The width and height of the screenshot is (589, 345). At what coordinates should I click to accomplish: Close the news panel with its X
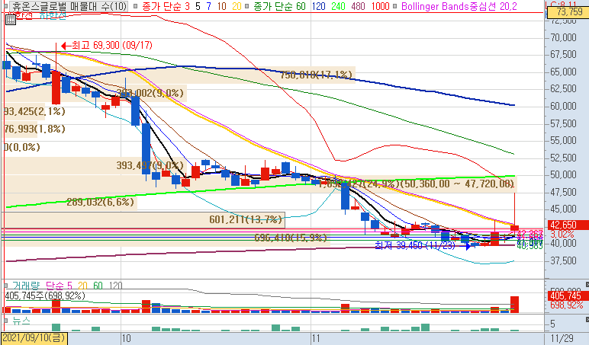(x=587, y=319)
